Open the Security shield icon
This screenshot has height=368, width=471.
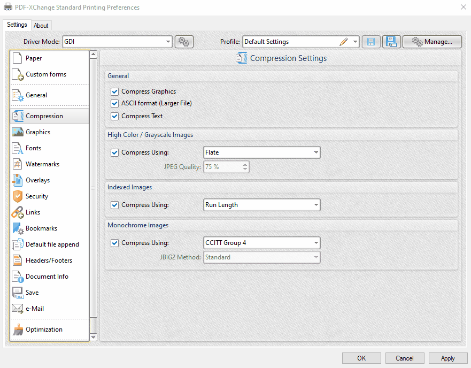[x=18, y=196]
